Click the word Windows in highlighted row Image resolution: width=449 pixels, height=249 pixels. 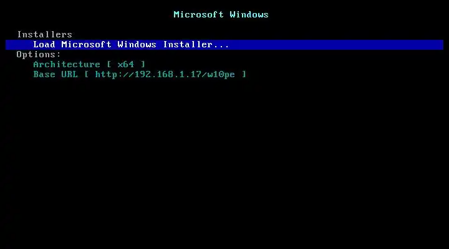[x=137, y=45]
